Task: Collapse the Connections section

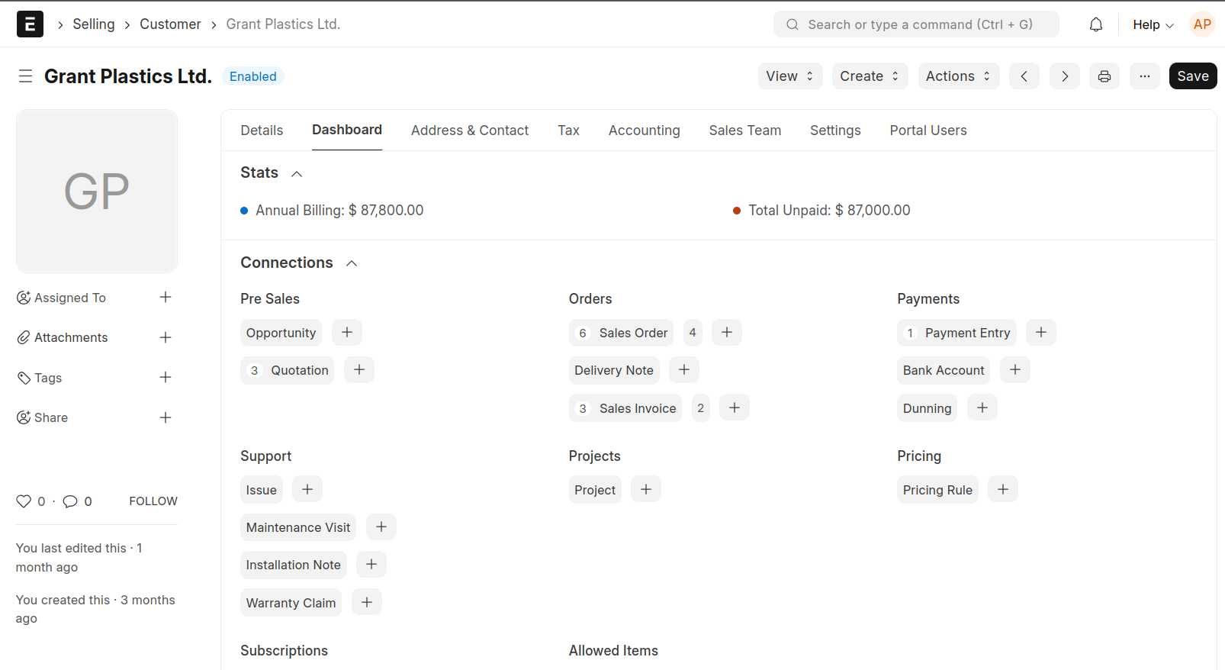Action: point(352,263)
